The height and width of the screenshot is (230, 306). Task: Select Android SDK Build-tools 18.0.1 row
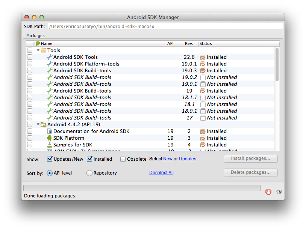coord(150,111)
